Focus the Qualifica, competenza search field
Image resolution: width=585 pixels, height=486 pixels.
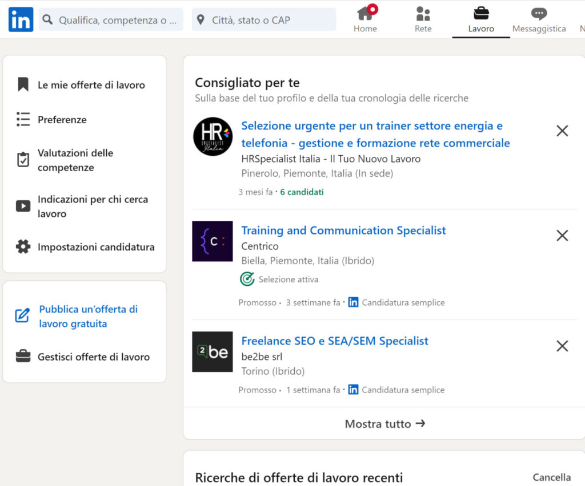[x=111, y=20]
